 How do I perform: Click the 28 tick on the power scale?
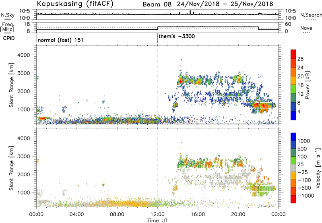coord(300,59)
